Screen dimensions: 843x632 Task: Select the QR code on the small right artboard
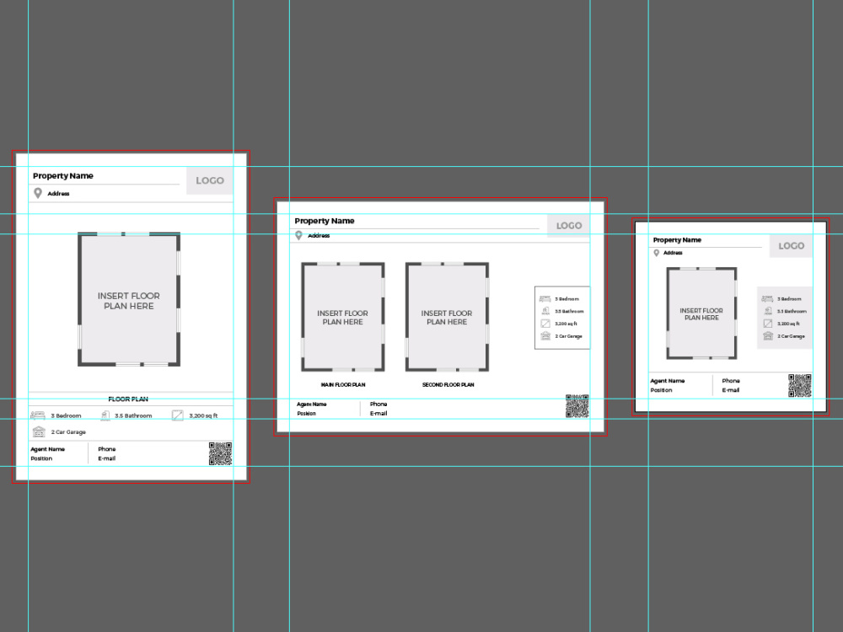[800, 385]
